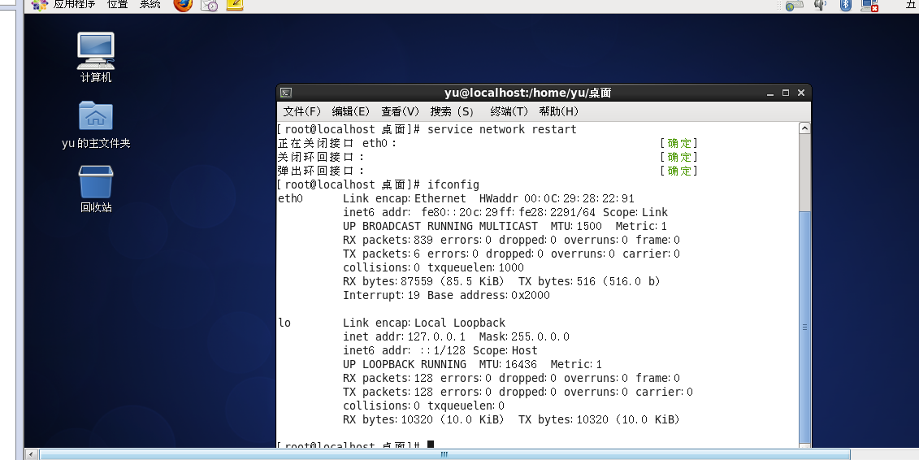Select the 计算机 desktop icon
The image size is (919, 460).
[96, 58]
